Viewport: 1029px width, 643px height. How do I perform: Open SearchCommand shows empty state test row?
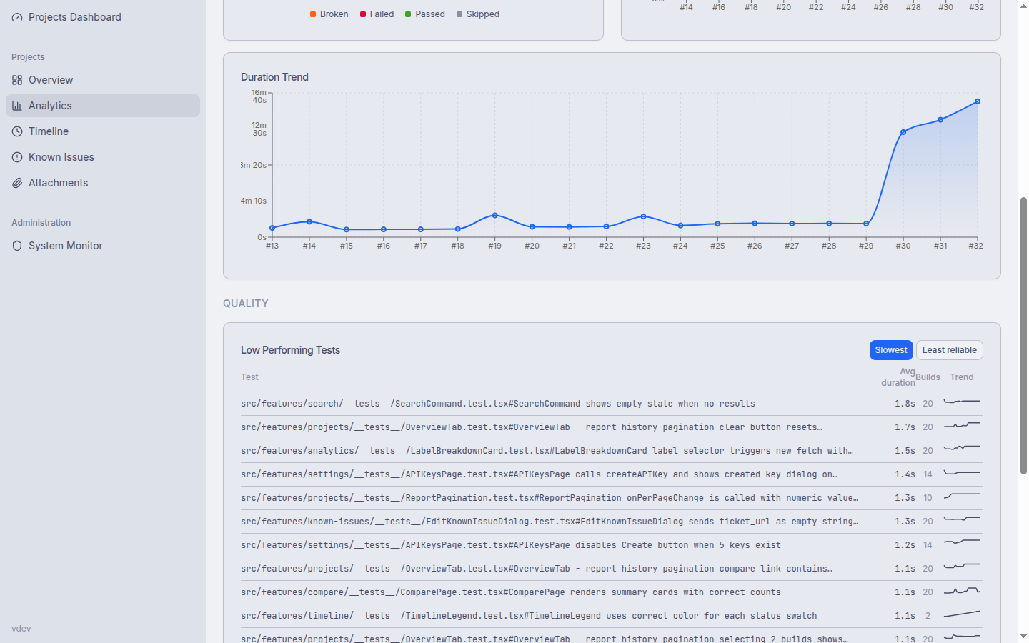(x=612, y=404)
